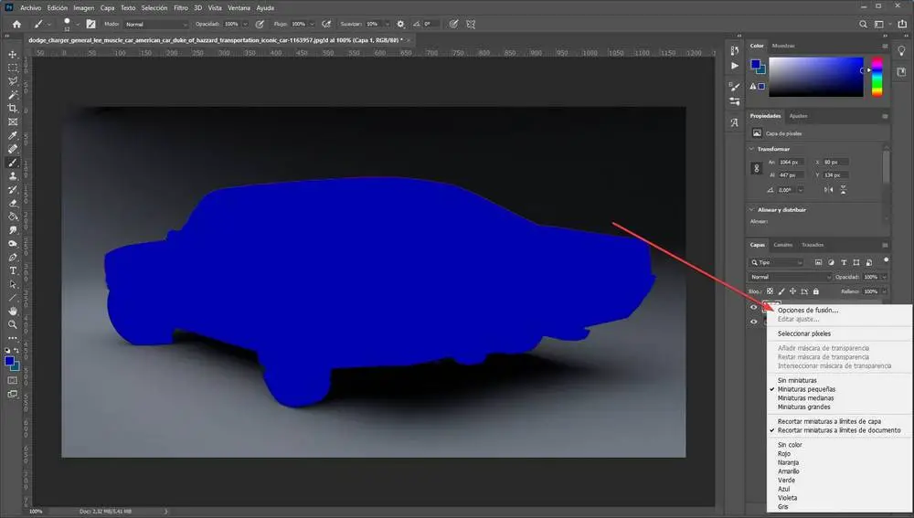Activate the Zoom magnifier tool
914x518 pixels.
[13, 324]
